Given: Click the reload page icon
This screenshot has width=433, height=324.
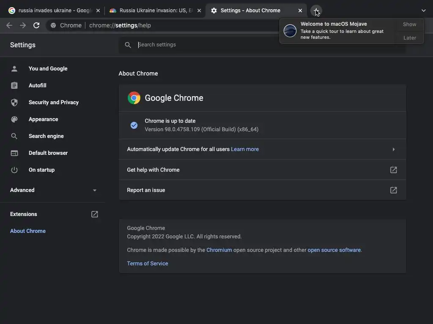Looking at the screenshot, I should [x=36, y=25].
